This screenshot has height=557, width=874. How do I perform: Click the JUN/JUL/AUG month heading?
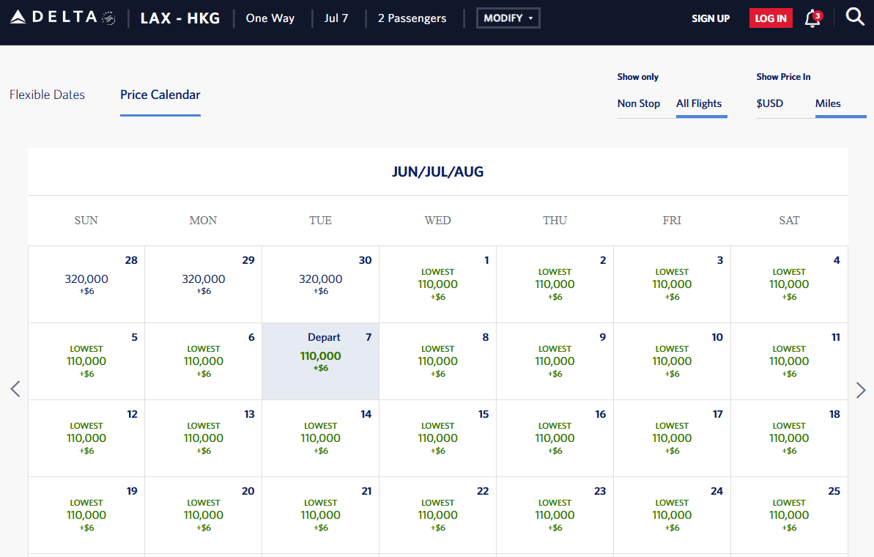click(x=437, y=171)
